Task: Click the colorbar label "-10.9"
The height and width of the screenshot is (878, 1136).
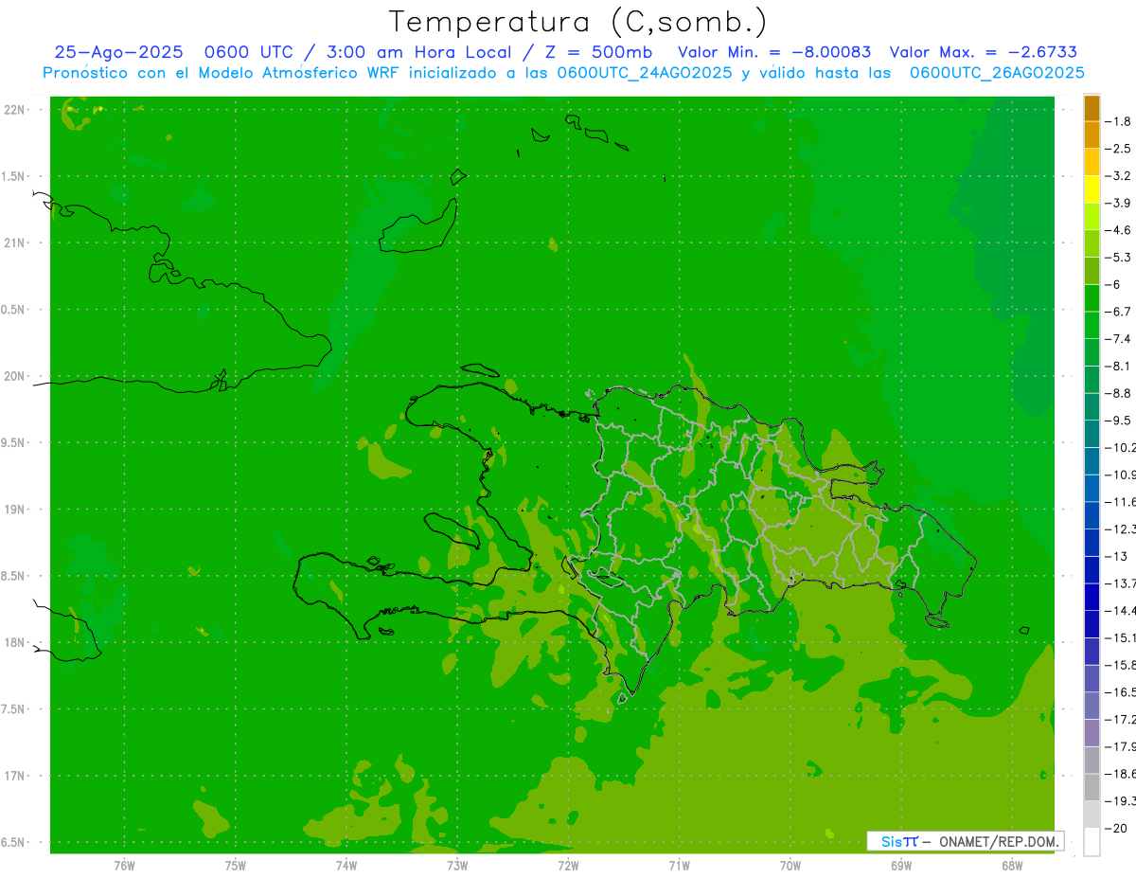Action: tap(1120, 475)
